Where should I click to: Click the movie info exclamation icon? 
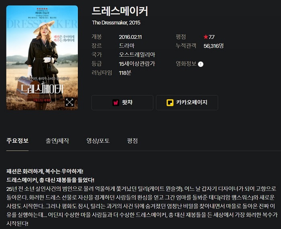(x=201, y=64)
